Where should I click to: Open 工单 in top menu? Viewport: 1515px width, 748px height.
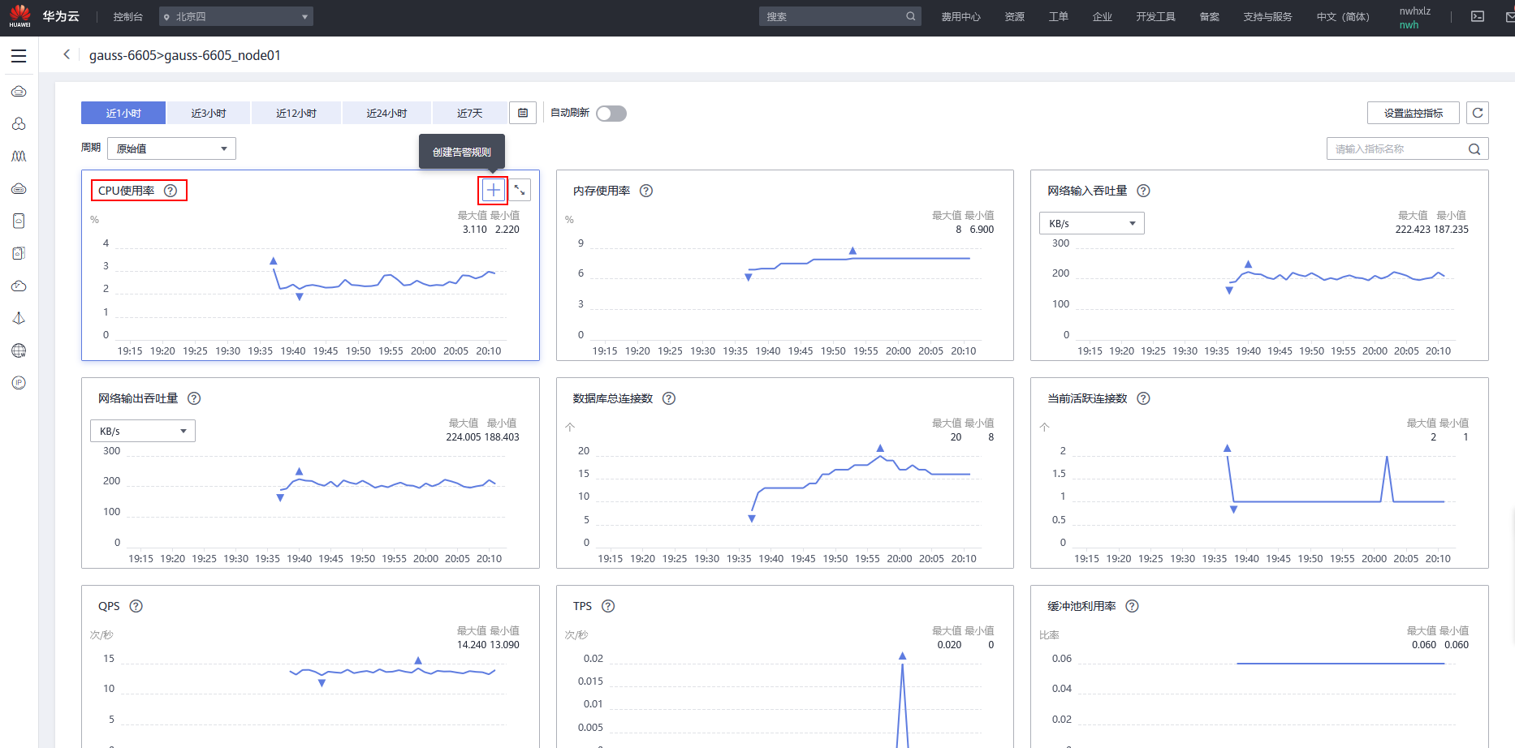pyautogui.click(x=1058, y=16)
